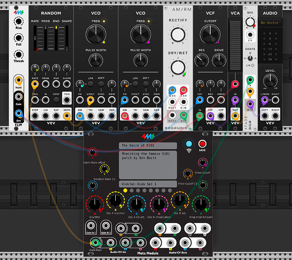This screenshot has width=292, height=260.
Task: Click the Thresh knob on FLW module
Action: point(18,55)
